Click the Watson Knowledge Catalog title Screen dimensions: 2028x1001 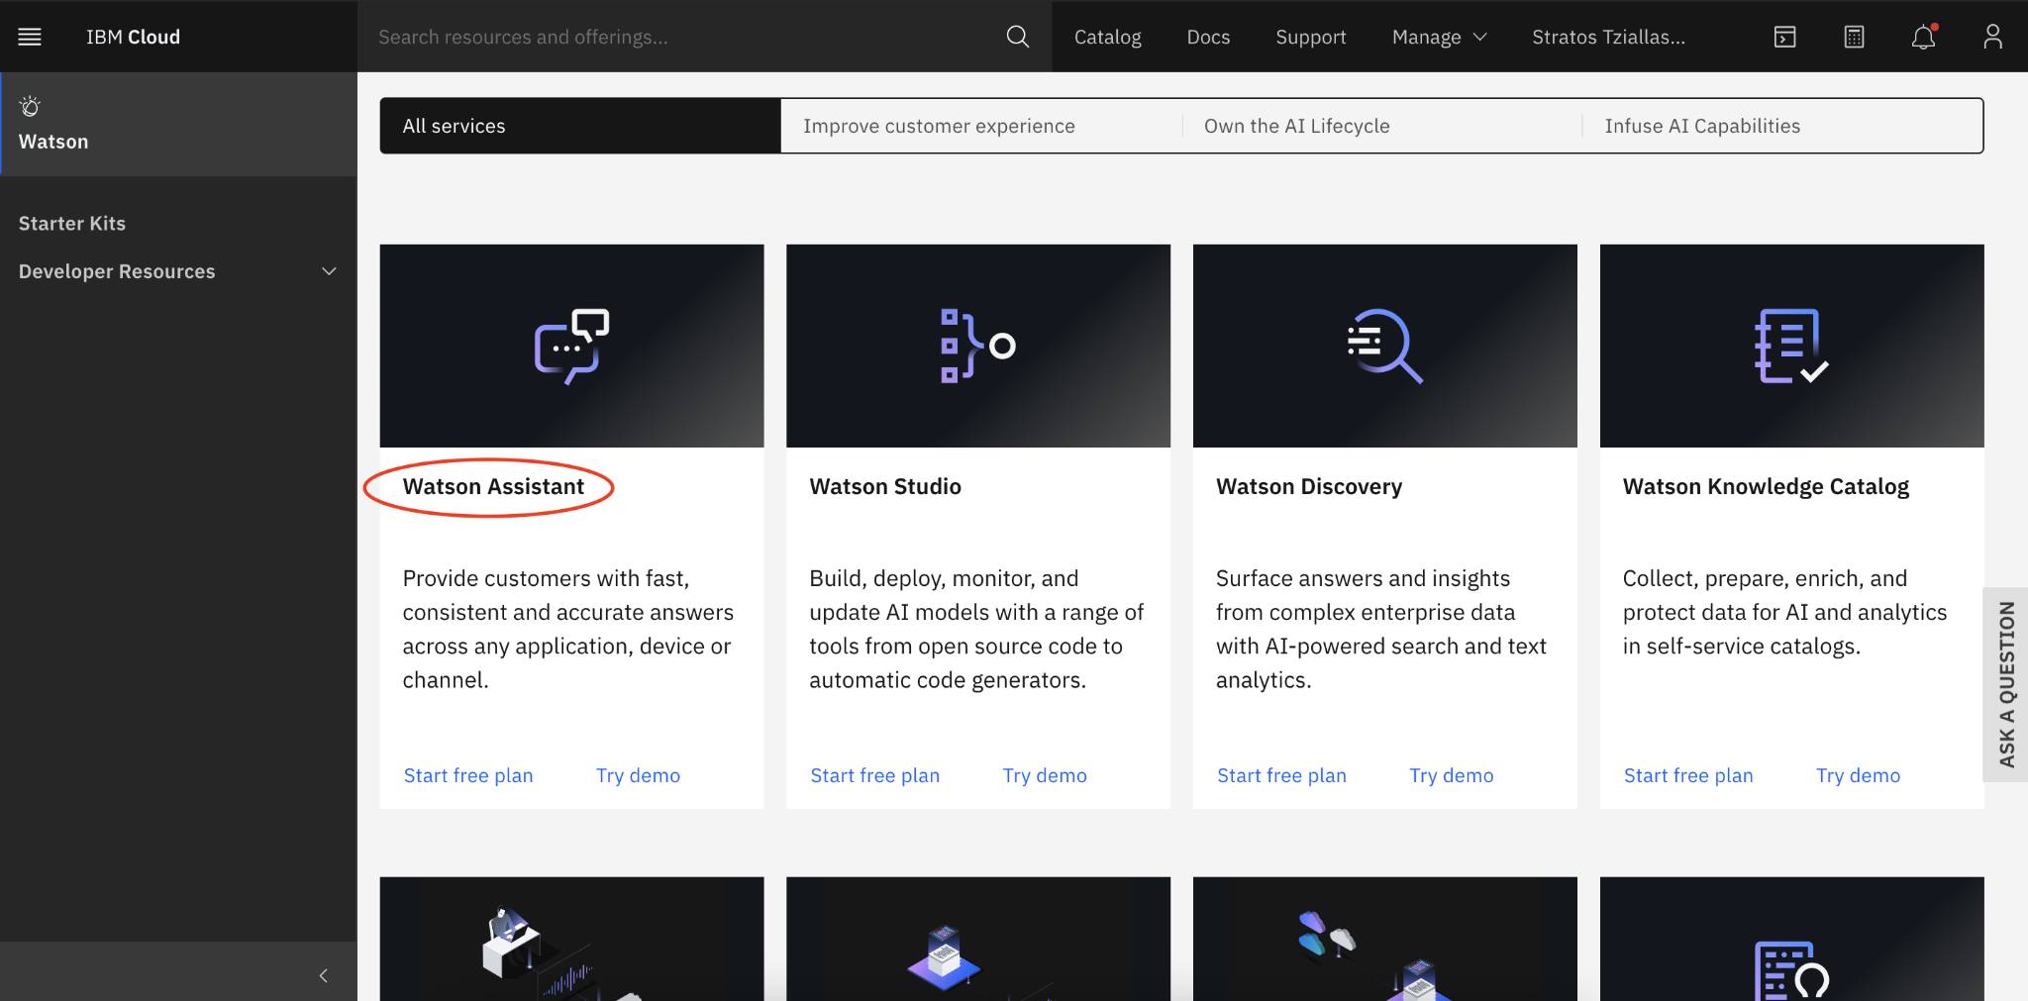tap(1766, 486)
